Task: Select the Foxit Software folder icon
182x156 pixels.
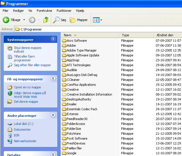Action: pyautogui.click(x=64, y=138)
